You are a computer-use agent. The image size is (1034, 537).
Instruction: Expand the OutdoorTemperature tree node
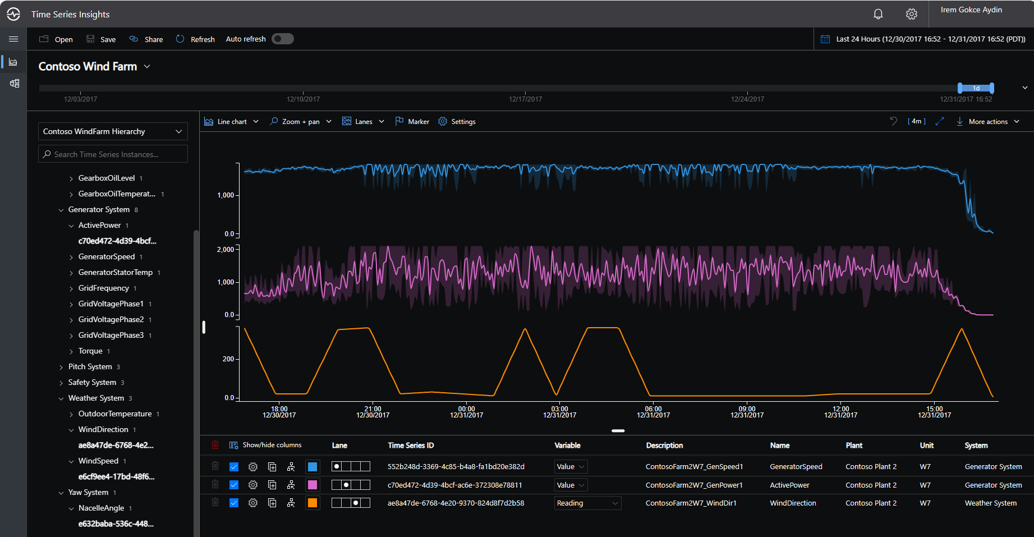coord(71,414)
